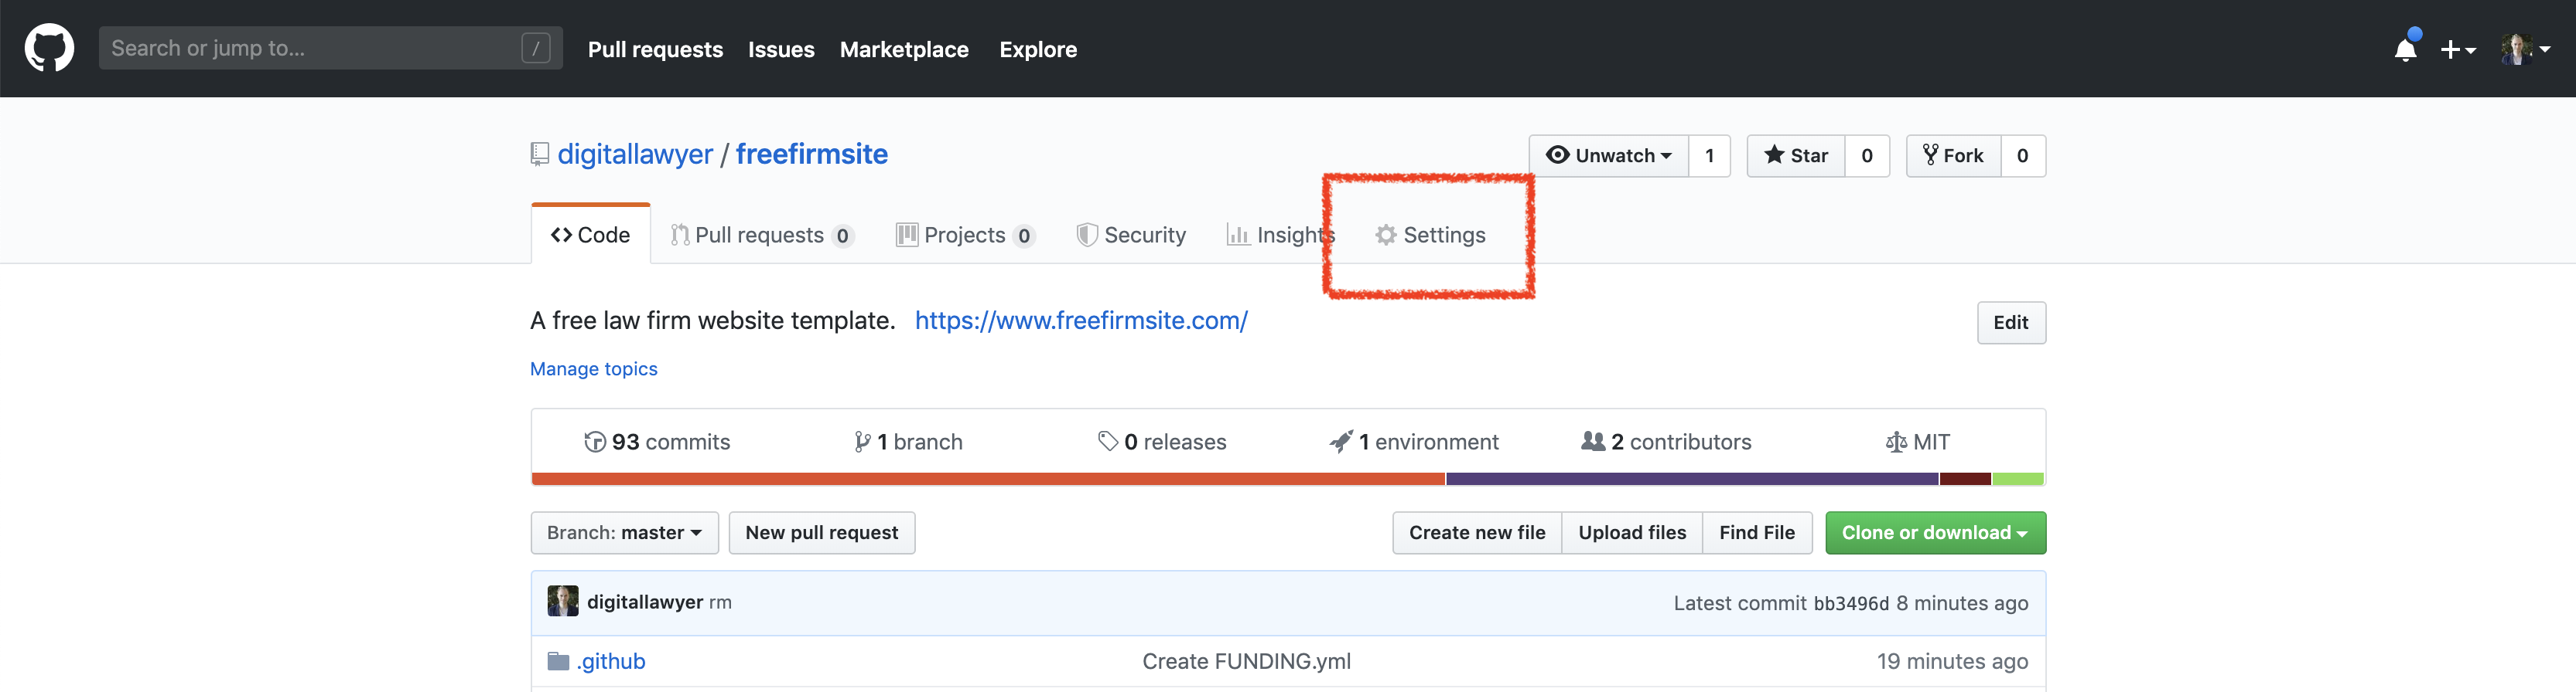Screen dimensions: 2576x692
Task: Open the digitallawyer owner link
Action: [x=635, y=154]
